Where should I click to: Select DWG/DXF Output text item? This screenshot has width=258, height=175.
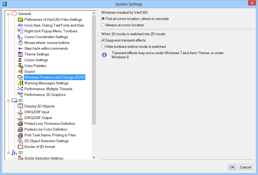(x=38, y=118)
